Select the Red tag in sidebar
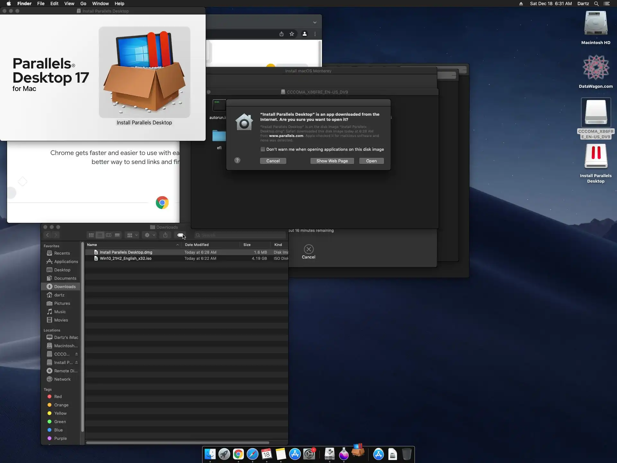This screenshot has width=617, height=463. tap(58, 396)
